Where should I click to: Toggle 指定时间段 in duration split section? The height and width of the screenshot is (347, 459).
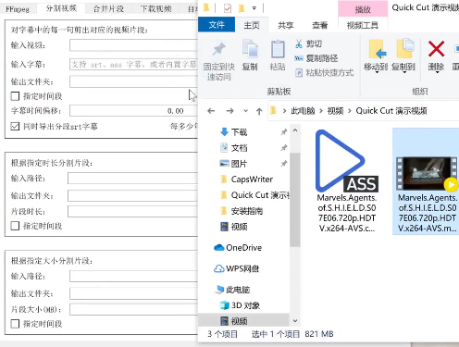[x=15, y=226]
